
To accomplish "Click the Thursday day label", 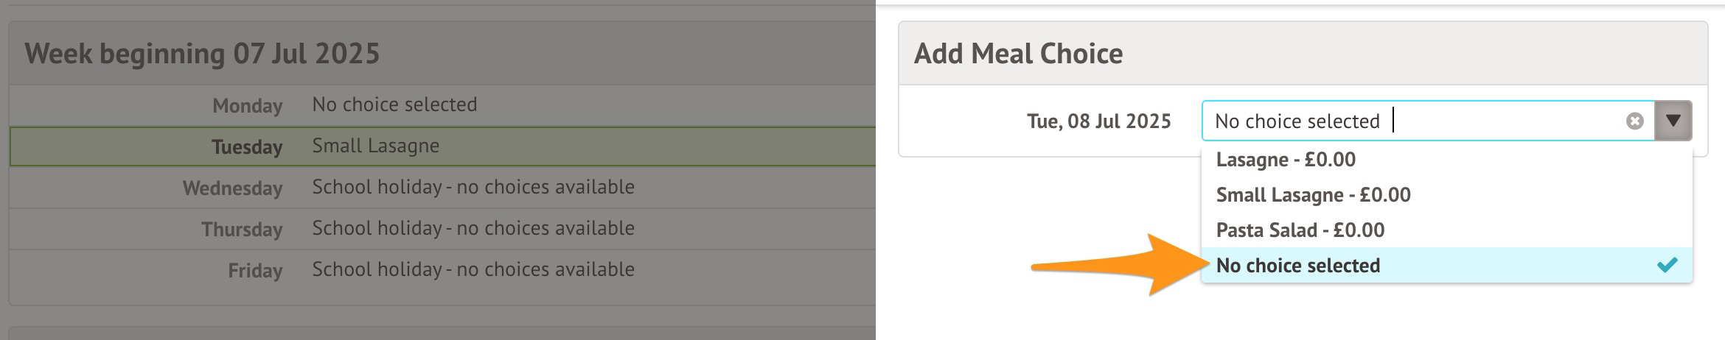I will click(x=242, y=230).
